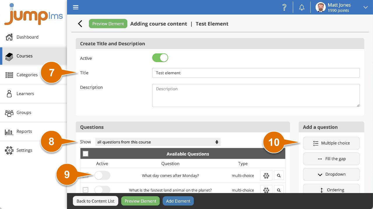Click the Title input field
Viewport: 373px width, 209px height.
tap(256, 73)
